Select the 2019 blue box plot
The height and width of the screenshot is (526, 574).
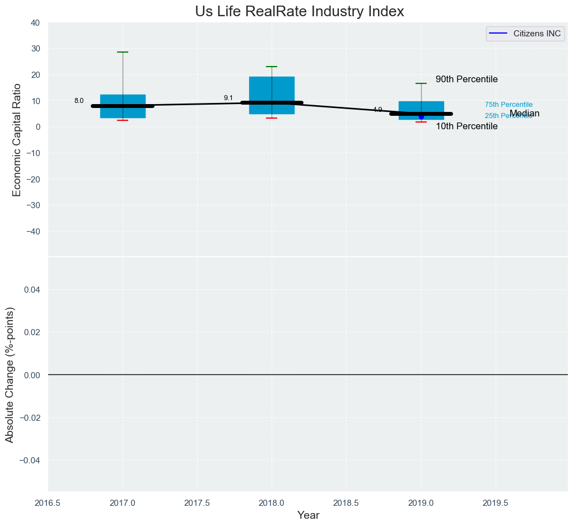(x=421, y=107)
